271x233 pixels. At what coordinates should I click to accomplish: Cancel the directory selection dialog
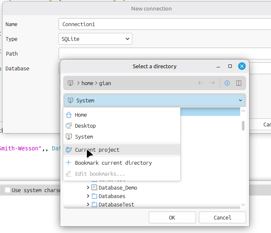(x=222, y=217)
